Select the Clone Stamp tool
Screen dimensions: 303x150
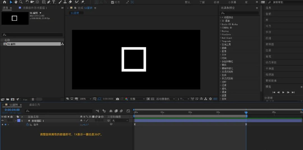tap(65, 2)
